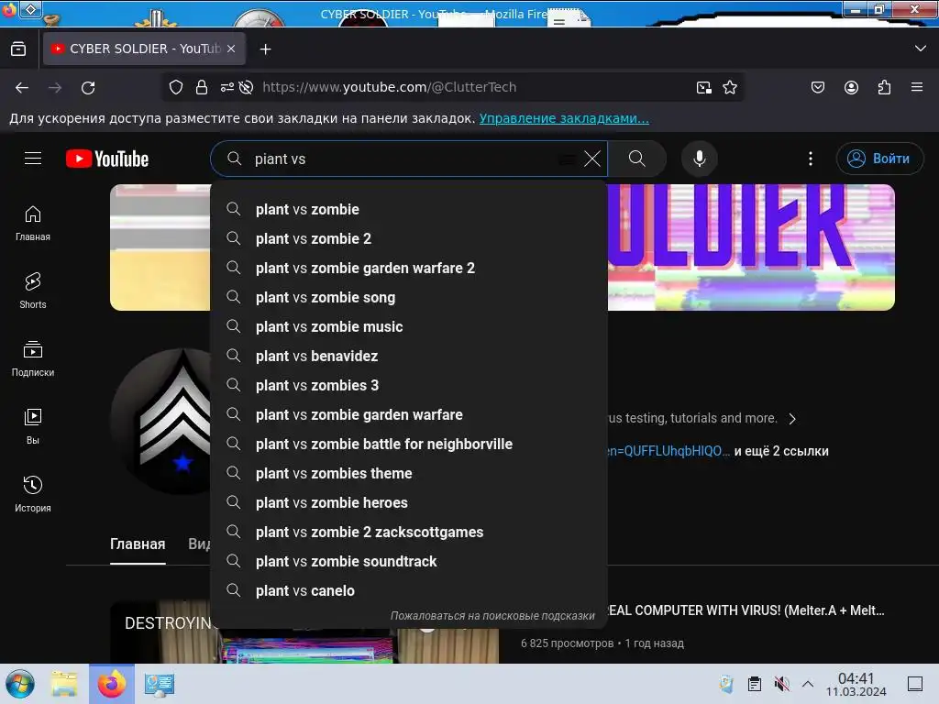
Task: Open Firefox account icon
Action: (x=851, y=87)
